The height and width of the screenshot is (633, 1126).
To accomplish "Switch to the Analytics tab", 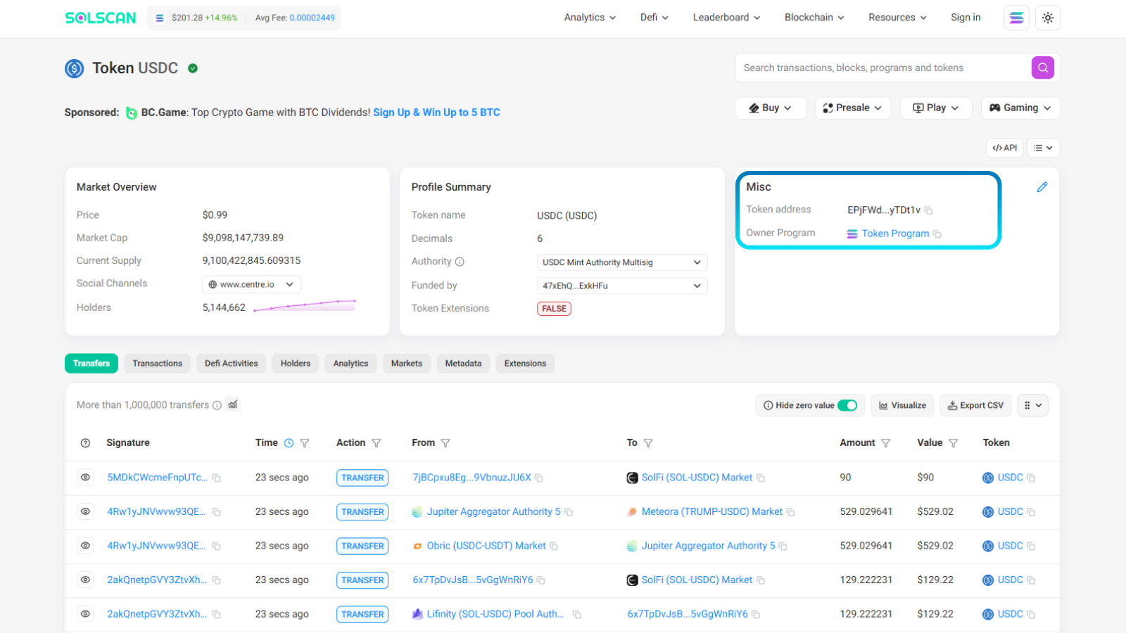I will (350, 364).
